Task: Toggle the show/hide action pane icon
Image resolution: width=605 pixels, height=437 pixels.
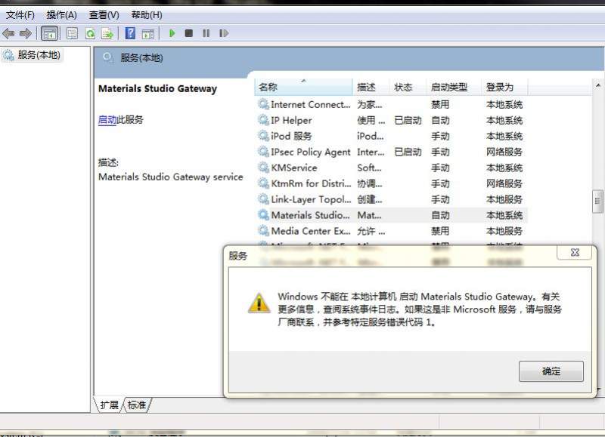Action: [148, 34]
